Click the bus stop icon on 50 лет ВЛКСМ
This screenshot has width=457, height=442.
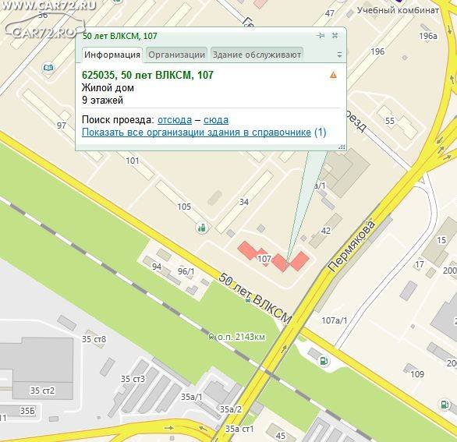(x=248, y=299)
